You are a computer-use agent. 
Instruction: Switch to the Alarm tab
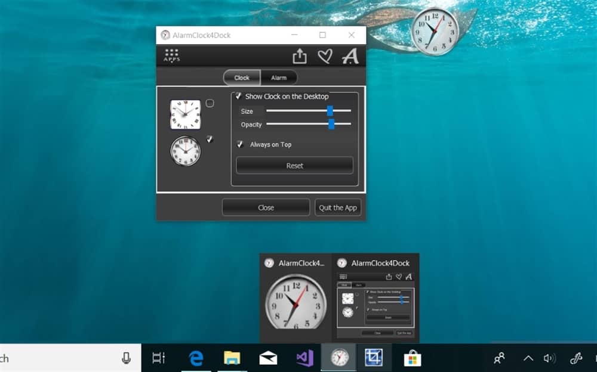(279, 77)
